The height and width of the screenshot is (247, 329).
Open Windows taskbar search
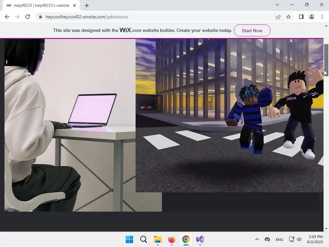(144, 239)
